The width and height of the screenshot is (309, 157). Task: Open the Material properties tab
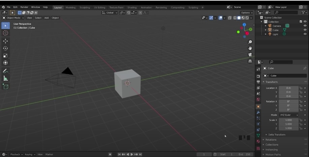258,141
